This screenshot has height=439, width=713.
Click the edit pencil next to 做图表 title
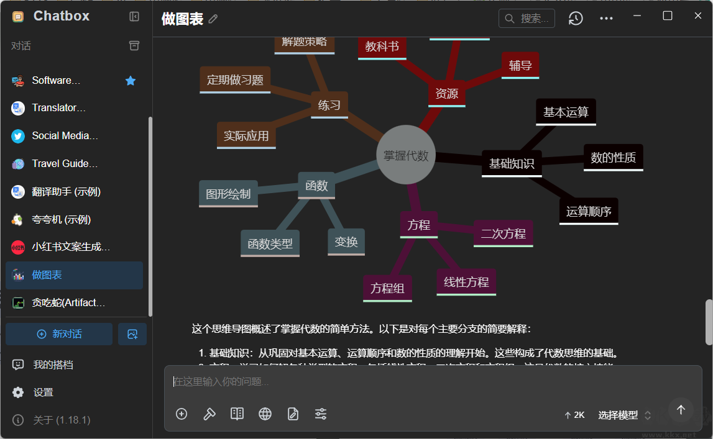213,19
